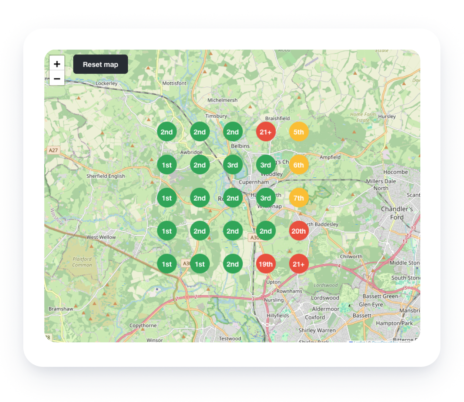Image resolution: width=464 pixels, height=402 pixels.
Task: Click the Ampfield map label
Action: 330,157
